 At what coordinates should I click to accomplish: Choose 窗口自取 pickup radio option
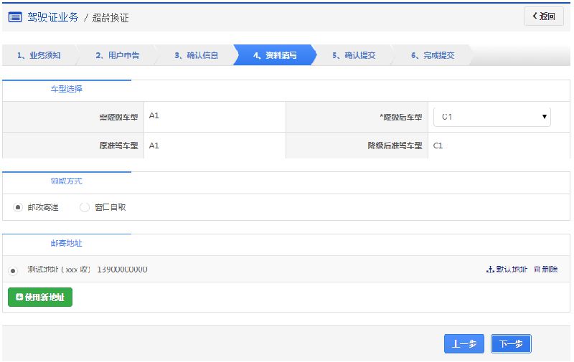pyautogui.click(x=85, y=207)
